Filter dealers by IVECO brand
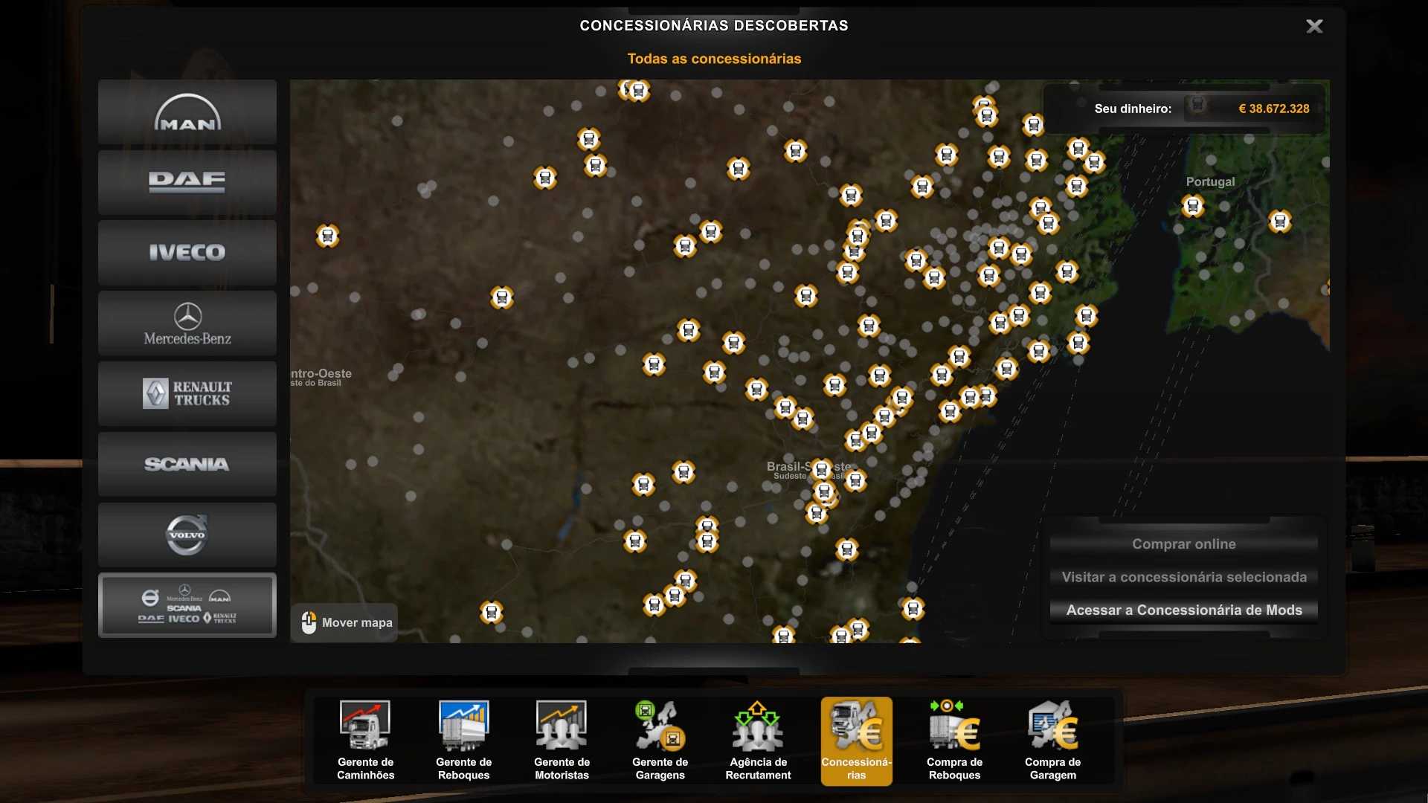 click(187, 253)
